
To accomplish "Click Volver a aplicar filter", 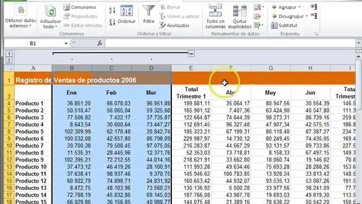I will tap(179, 16).
